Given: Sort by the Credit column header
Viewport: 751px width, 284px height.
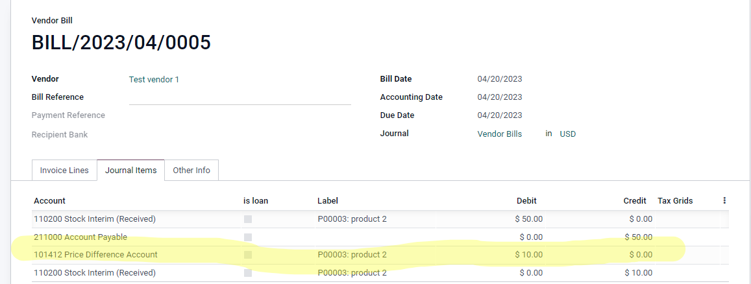Looking at the screenshot, I should pos(635,201).
